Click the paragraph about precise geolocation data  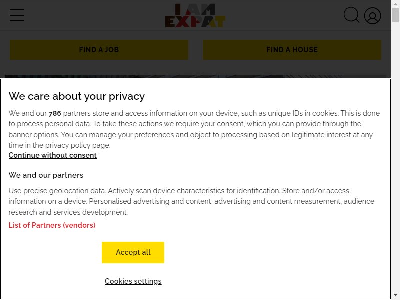click(191, 201)
